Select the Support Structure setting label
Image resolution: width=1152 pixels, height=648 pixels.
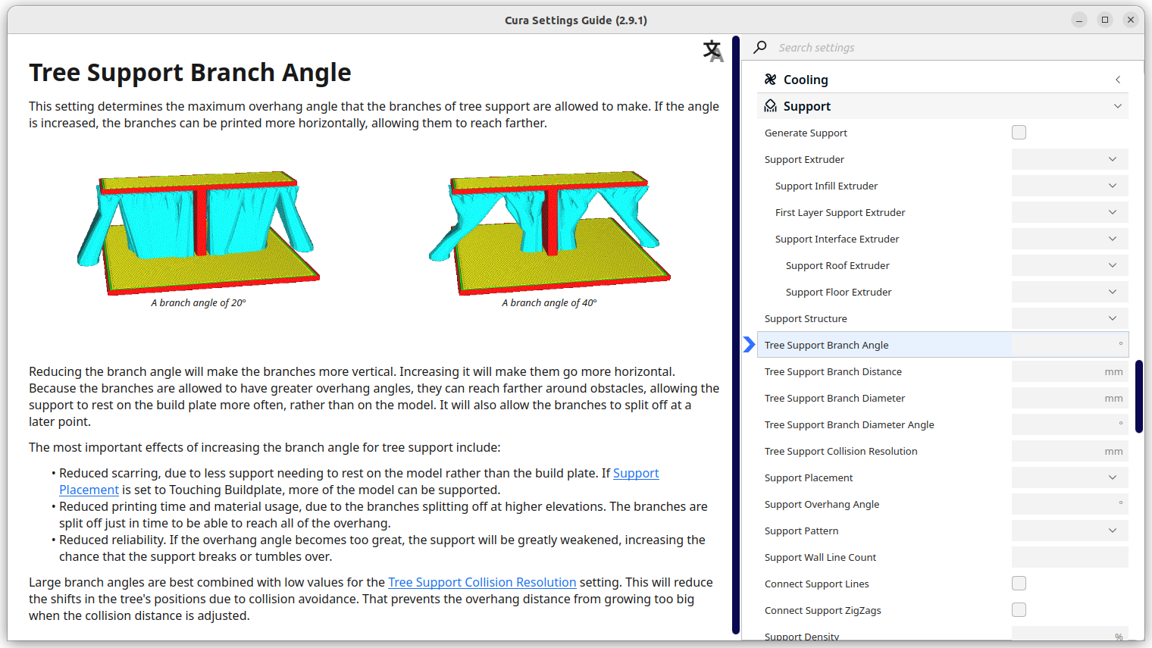(x=806, y=318)
